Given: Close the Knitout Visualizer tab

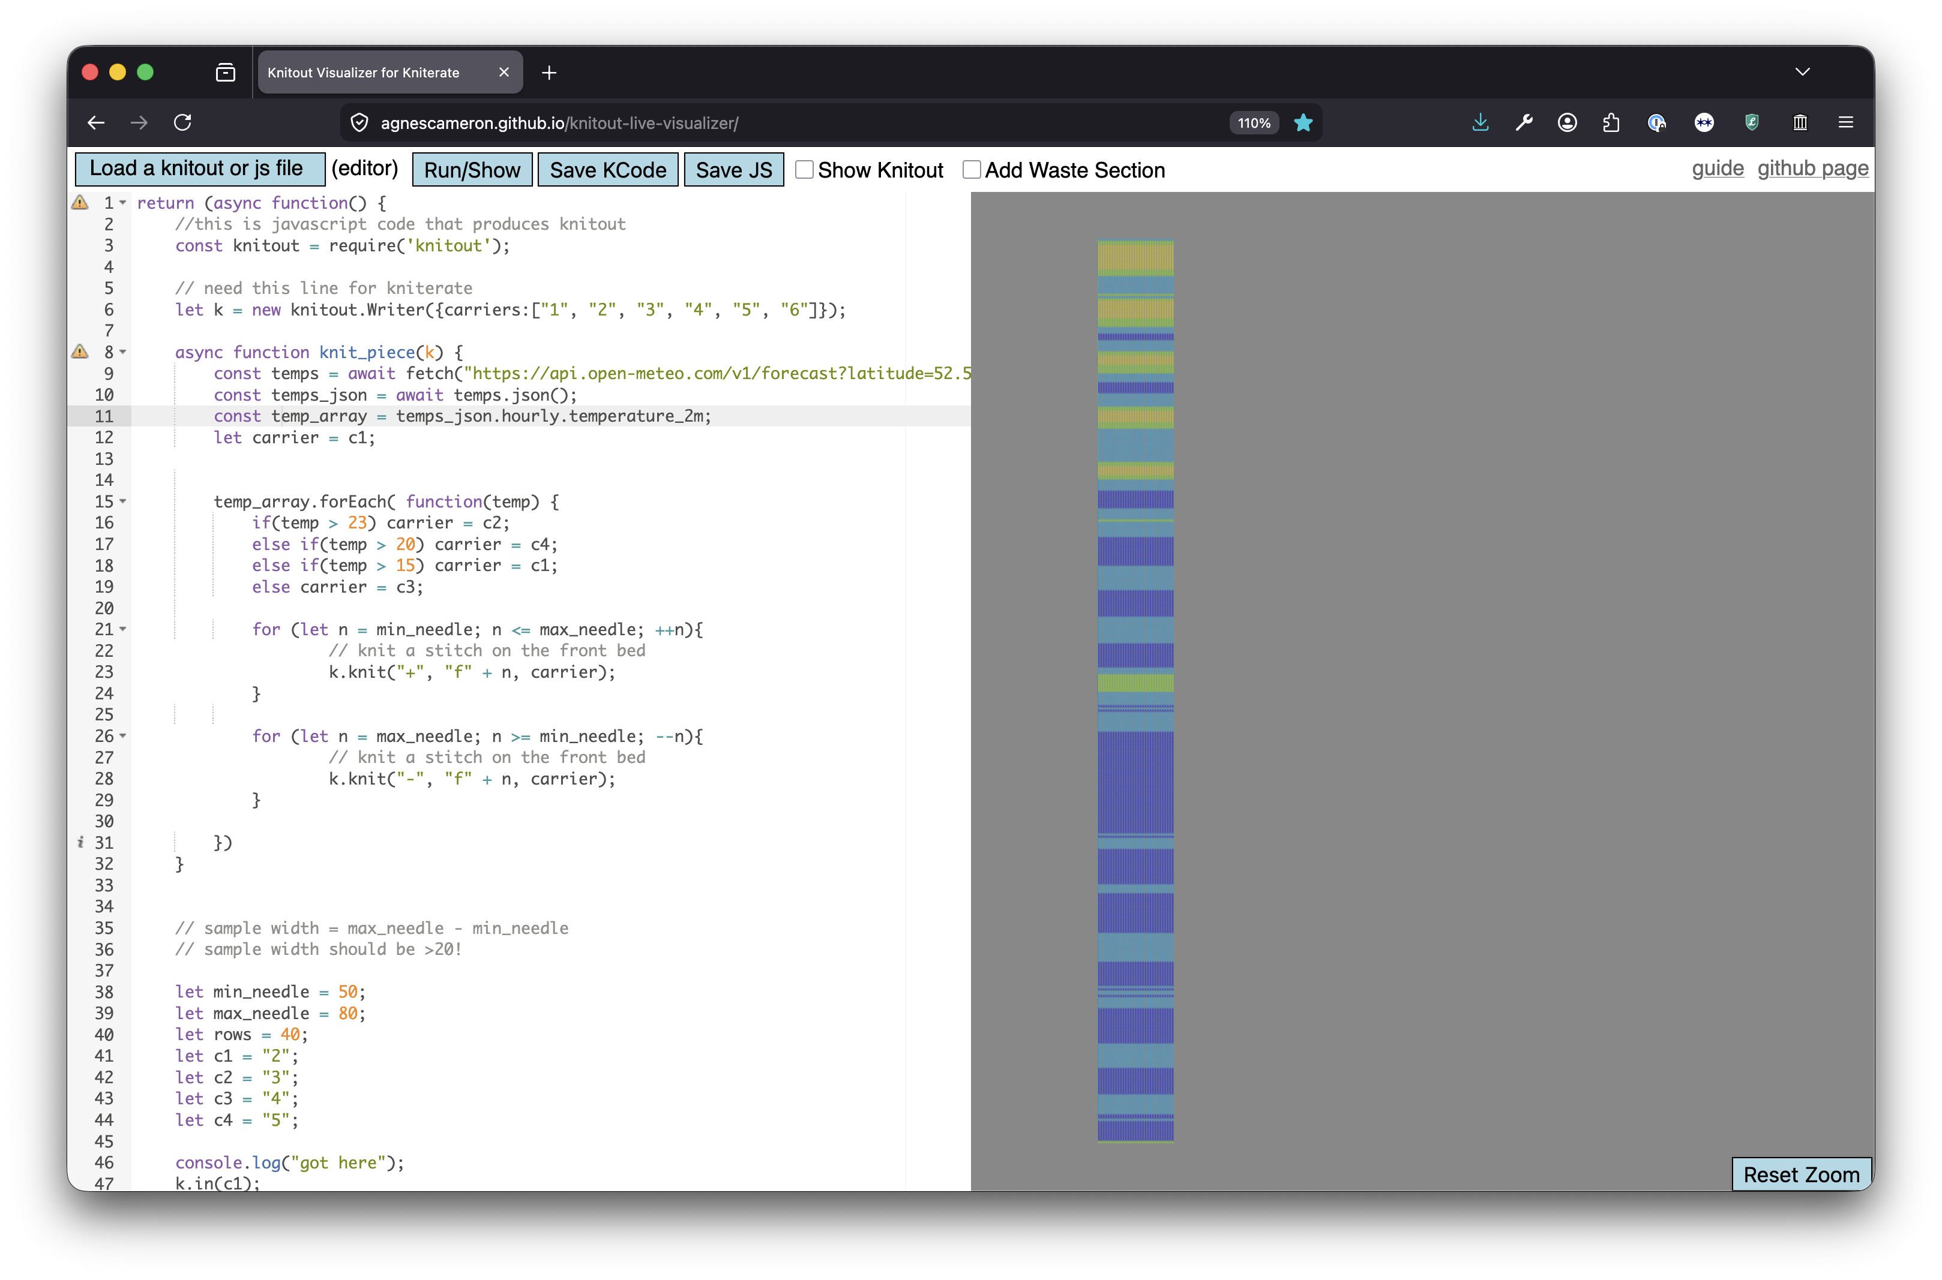Looking at the screenshot, I should pos(504,73).
